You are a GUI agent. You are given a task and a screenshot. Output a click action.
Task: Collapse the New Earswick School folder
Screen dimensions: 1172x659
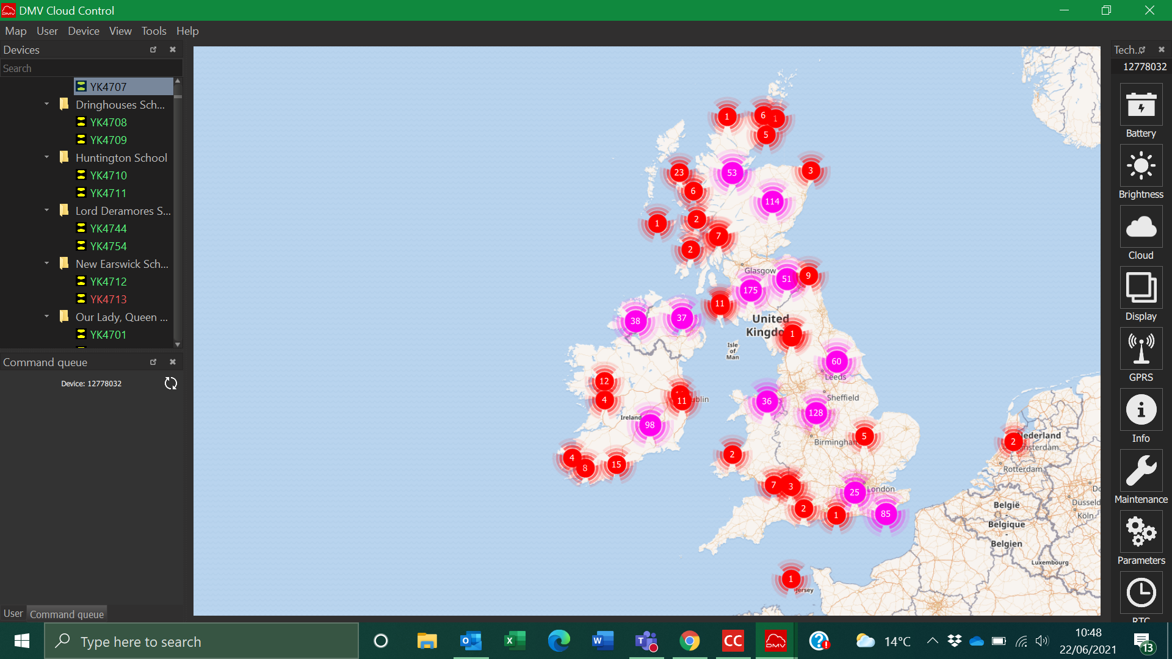47,264
